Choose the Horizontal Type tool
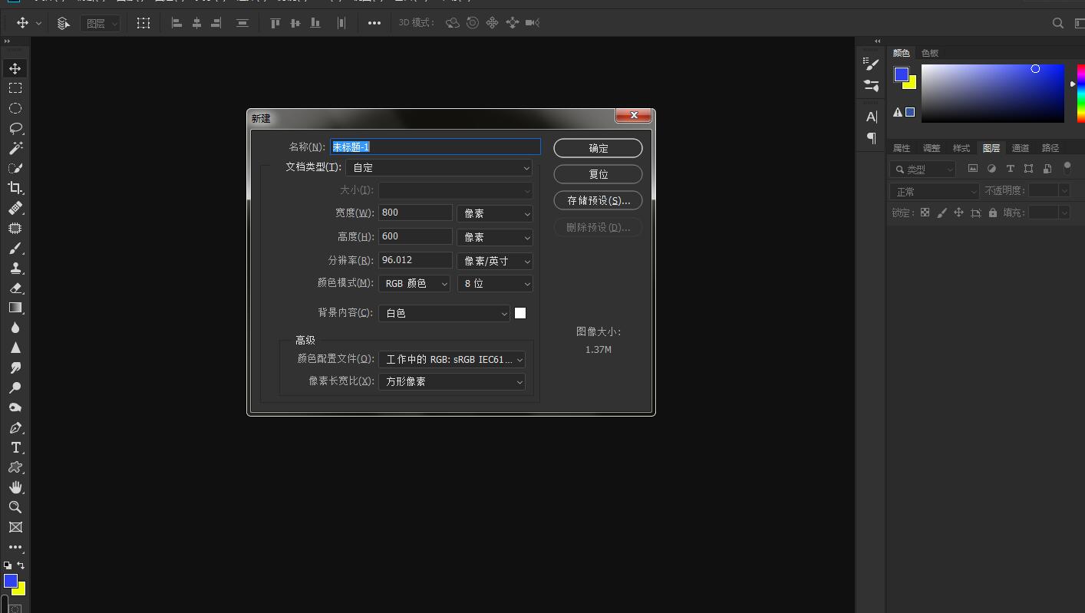Viewport: 1085px width, 613px height. [x=15, y=447]
